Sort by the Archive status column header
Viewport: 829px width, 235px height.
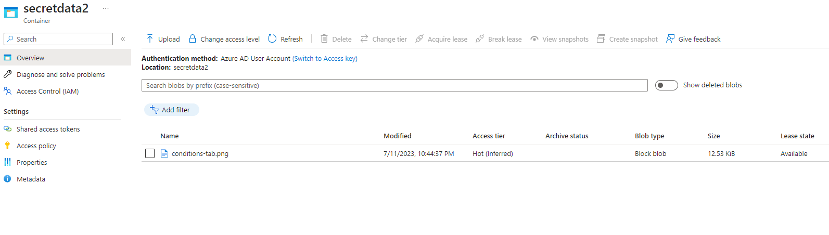point(567,136)
